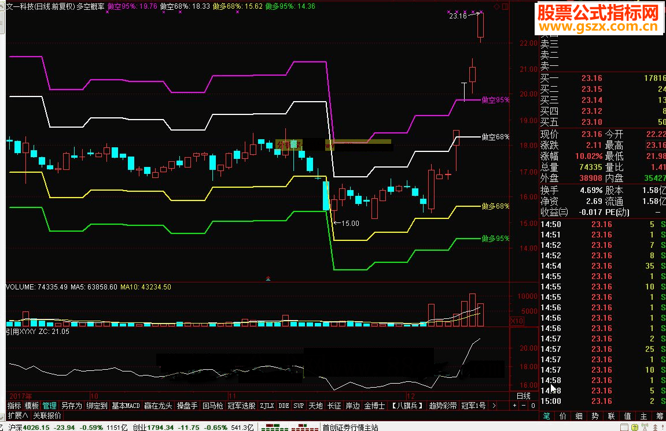
Task: Click the diamond icon above the chart
Action: tap(497, 6)
